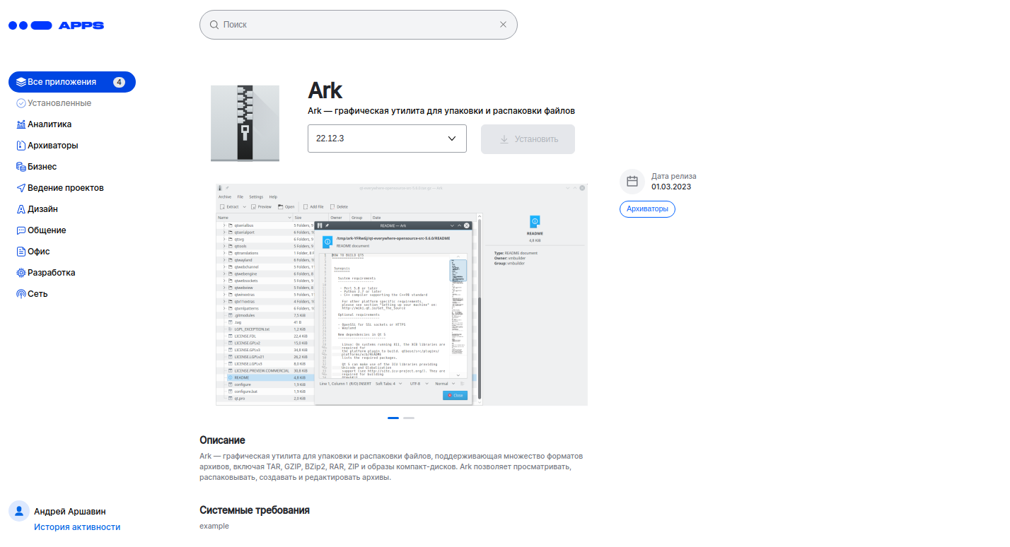Click the Design category icon

(x=21, y=209)
